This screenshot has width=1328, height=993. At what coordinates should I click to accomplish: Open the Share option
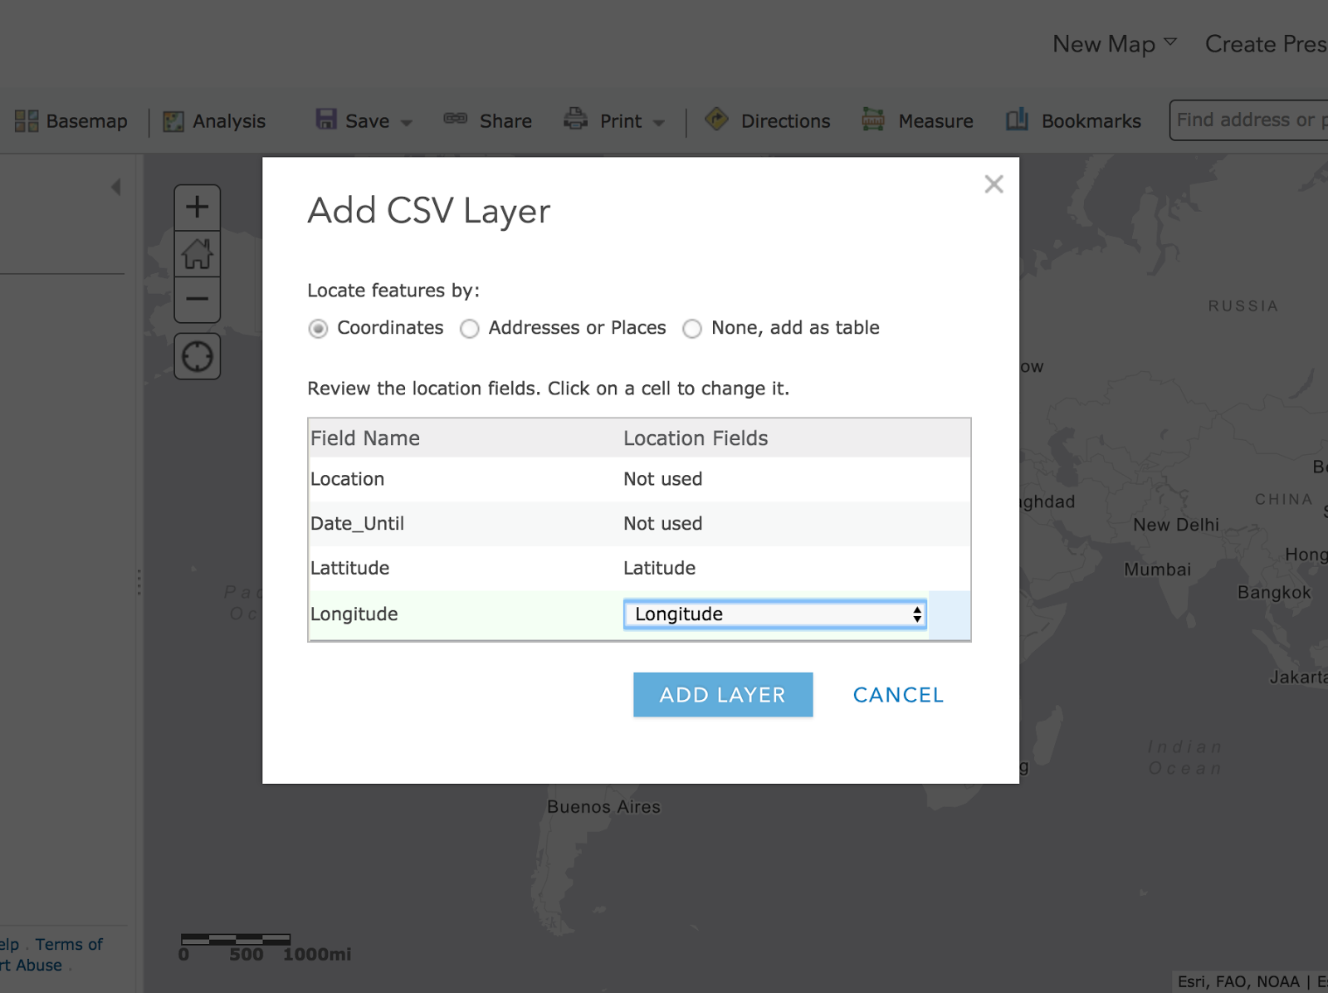488,121
